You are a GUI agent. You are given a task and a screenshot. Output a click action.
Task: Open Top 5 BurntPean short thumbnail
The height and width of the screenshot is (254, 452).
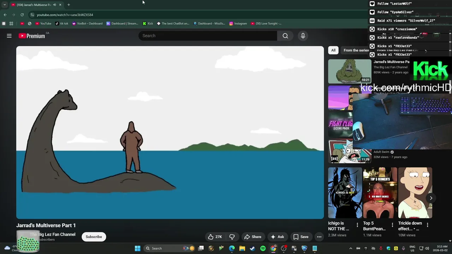point(380,193)
